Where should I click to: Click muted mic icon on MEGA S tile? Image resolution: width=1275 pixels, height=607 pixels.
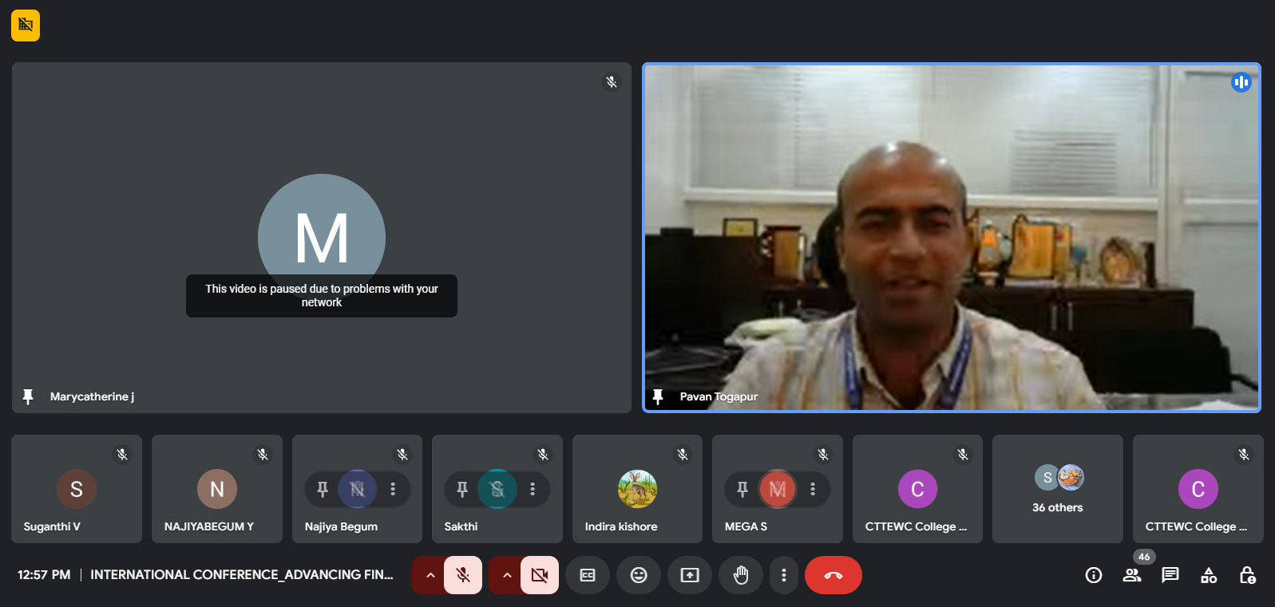(823, 455)
